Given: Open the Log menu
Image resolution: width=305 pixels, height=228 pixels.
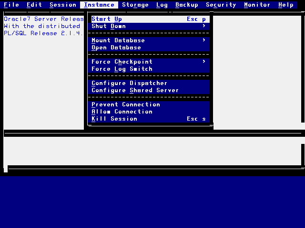Looking at the screenshot, I should 162,5.
